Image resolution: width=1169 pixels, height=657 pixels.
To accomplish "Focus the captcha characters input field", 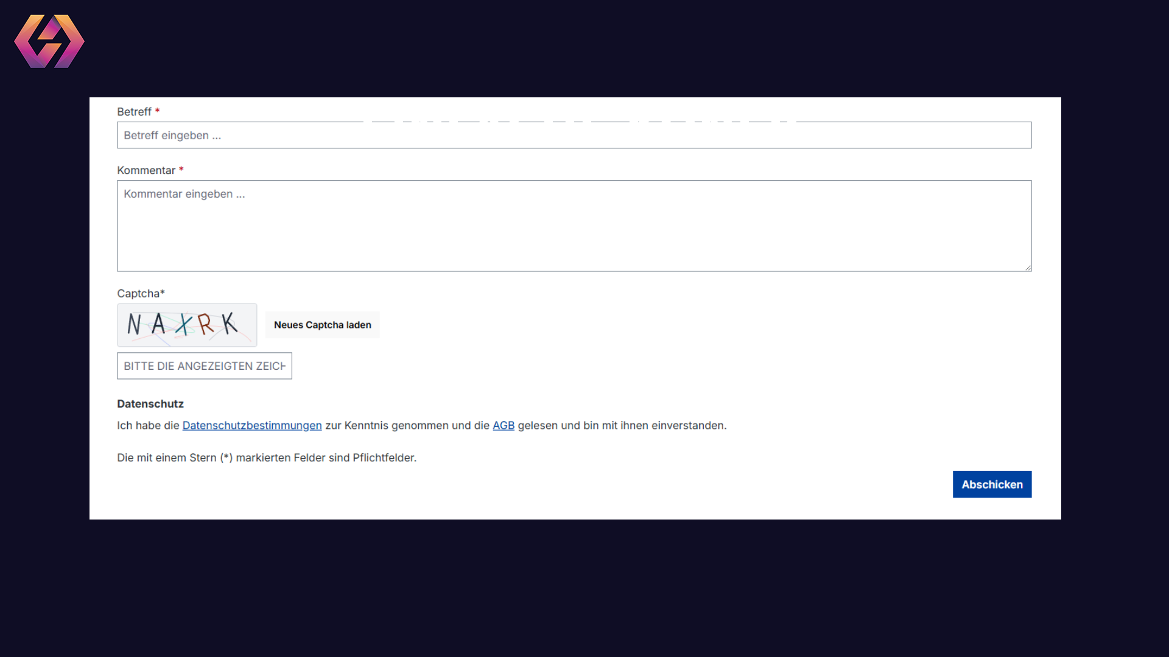I will click(x=205, y=366).
